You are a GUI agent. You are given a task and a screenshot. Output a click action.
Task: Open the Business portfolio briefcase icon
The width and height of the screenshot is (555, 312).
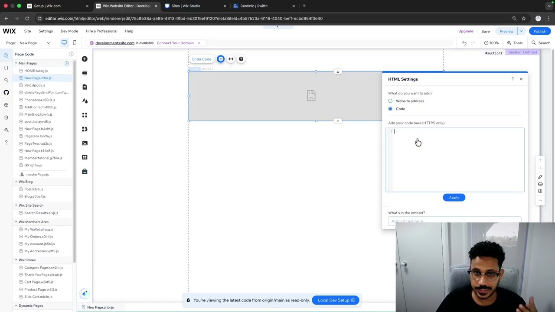click(x=85, y=172)
